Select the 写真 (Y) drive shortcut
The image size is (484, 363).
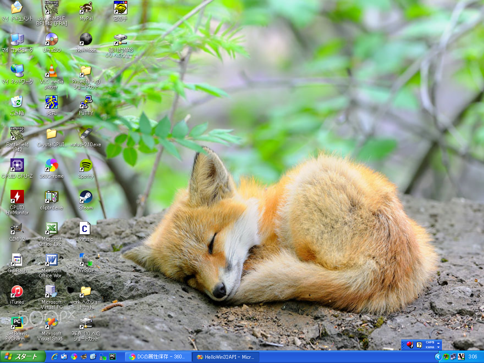[x=86, y=329]
